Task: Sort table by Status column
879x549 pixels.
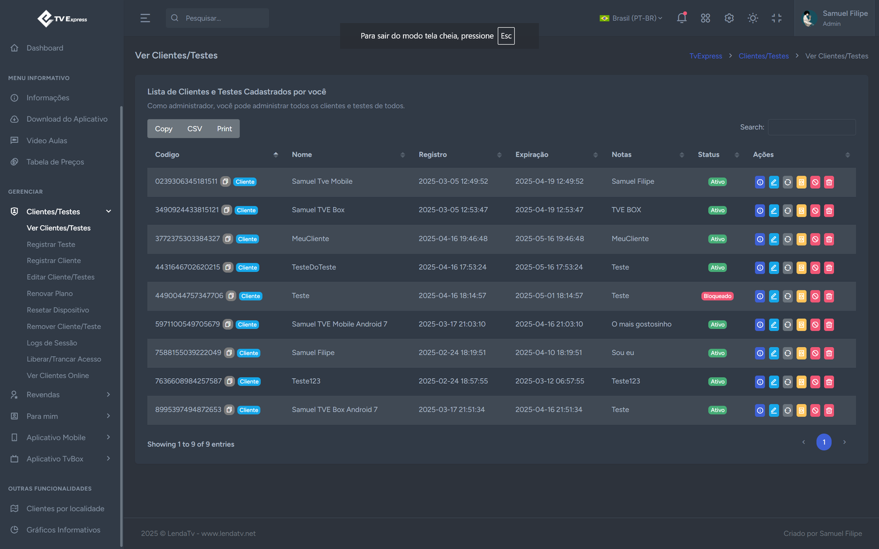Action: 717,155
